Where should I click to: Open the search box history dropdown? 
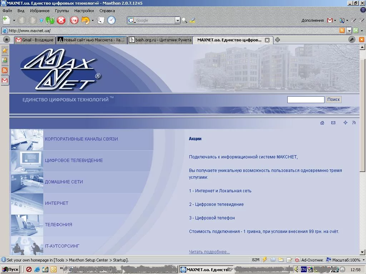coord(178,20)
